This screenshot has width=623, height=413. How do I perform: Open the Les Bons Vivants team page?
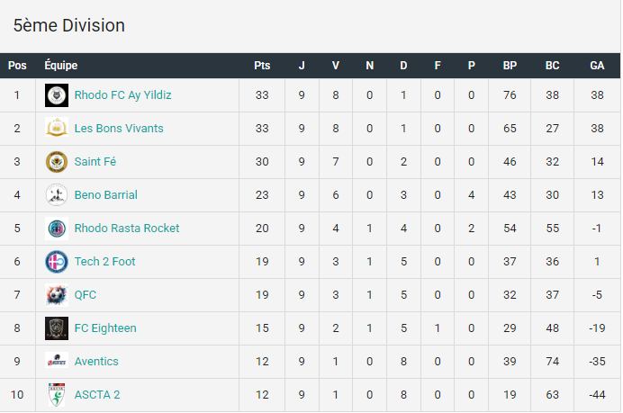tap(119, 129)
